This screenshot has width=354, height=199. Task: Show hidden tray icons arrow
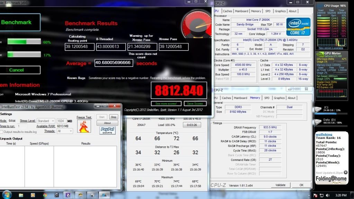(309, 196)
